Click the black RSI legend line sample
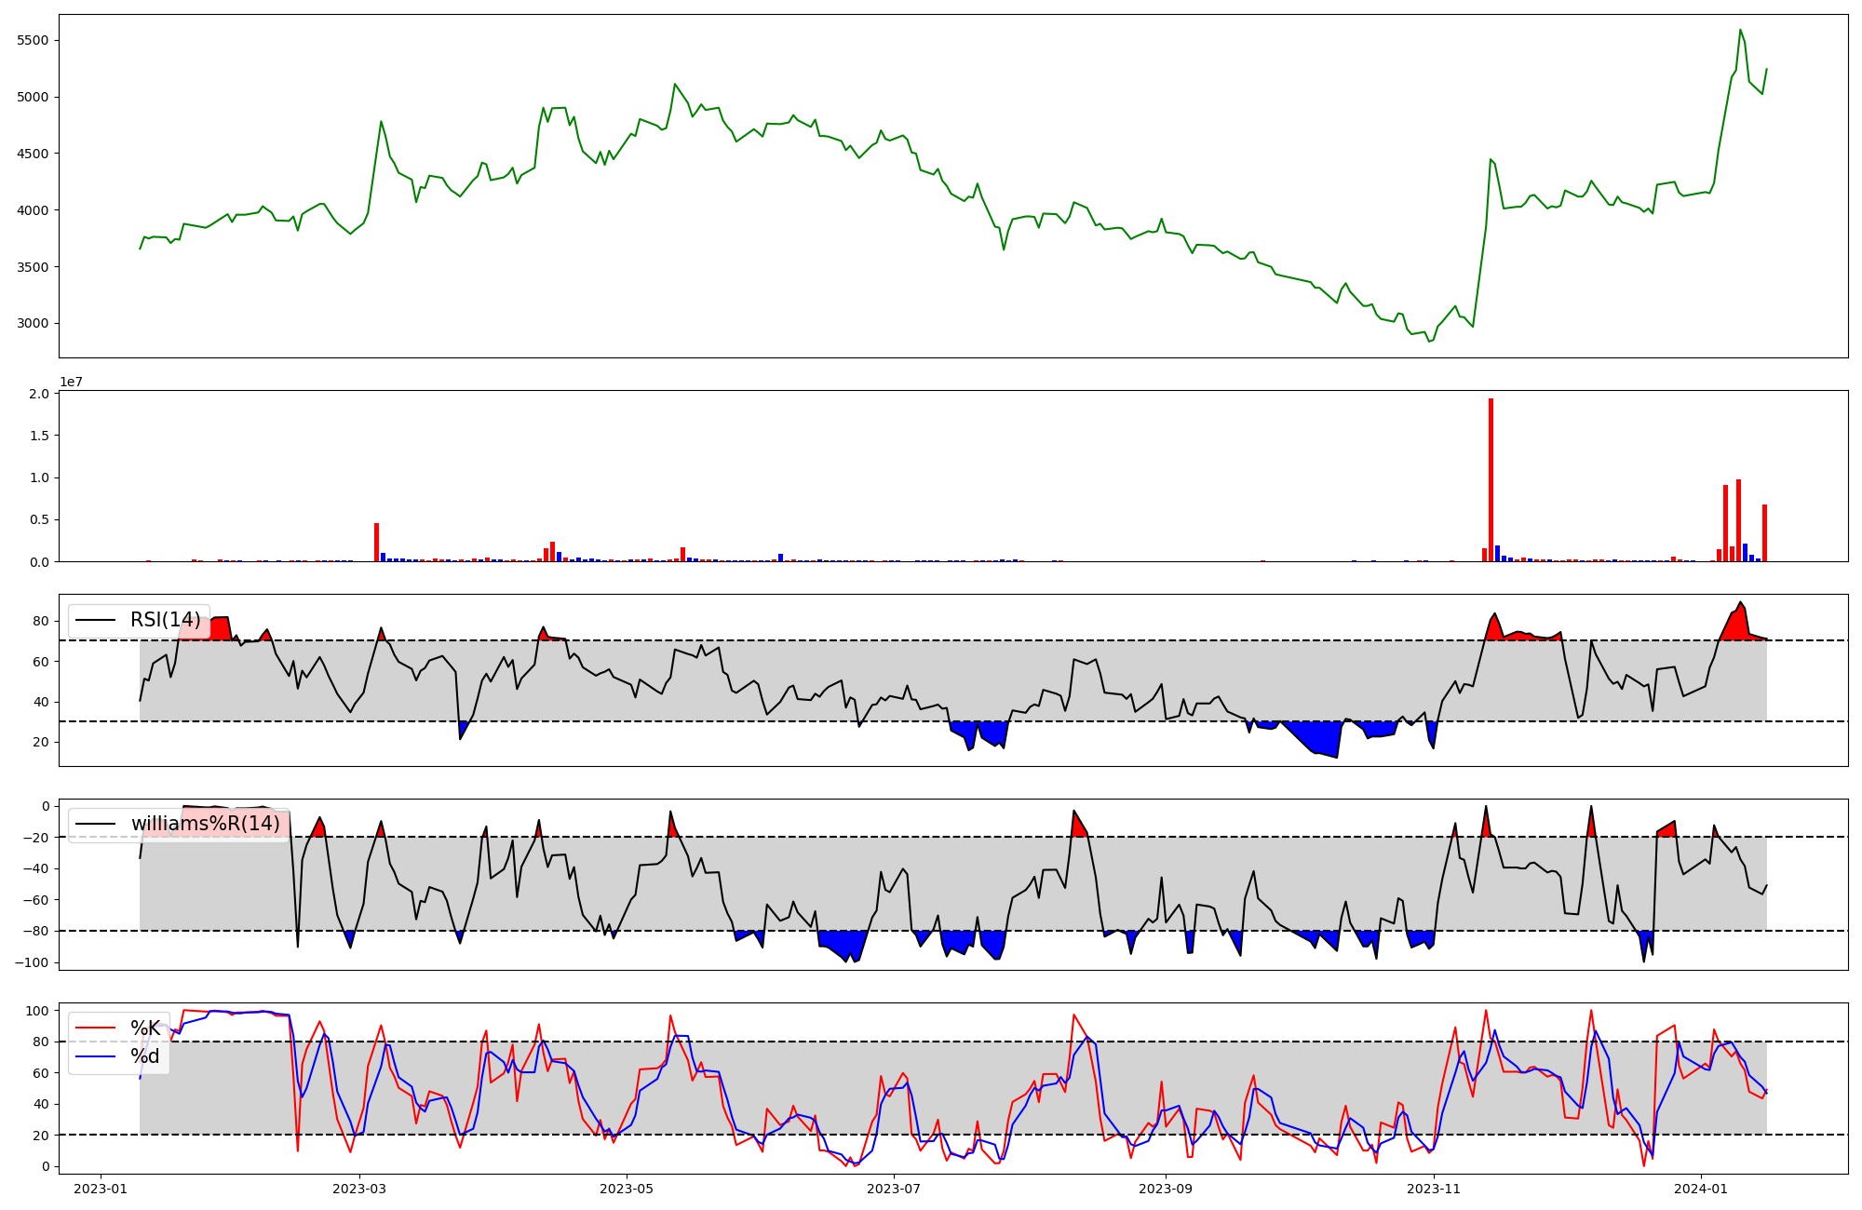 coord(95,621)
